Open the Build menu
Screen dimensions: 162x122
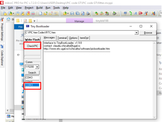(39, 8)
